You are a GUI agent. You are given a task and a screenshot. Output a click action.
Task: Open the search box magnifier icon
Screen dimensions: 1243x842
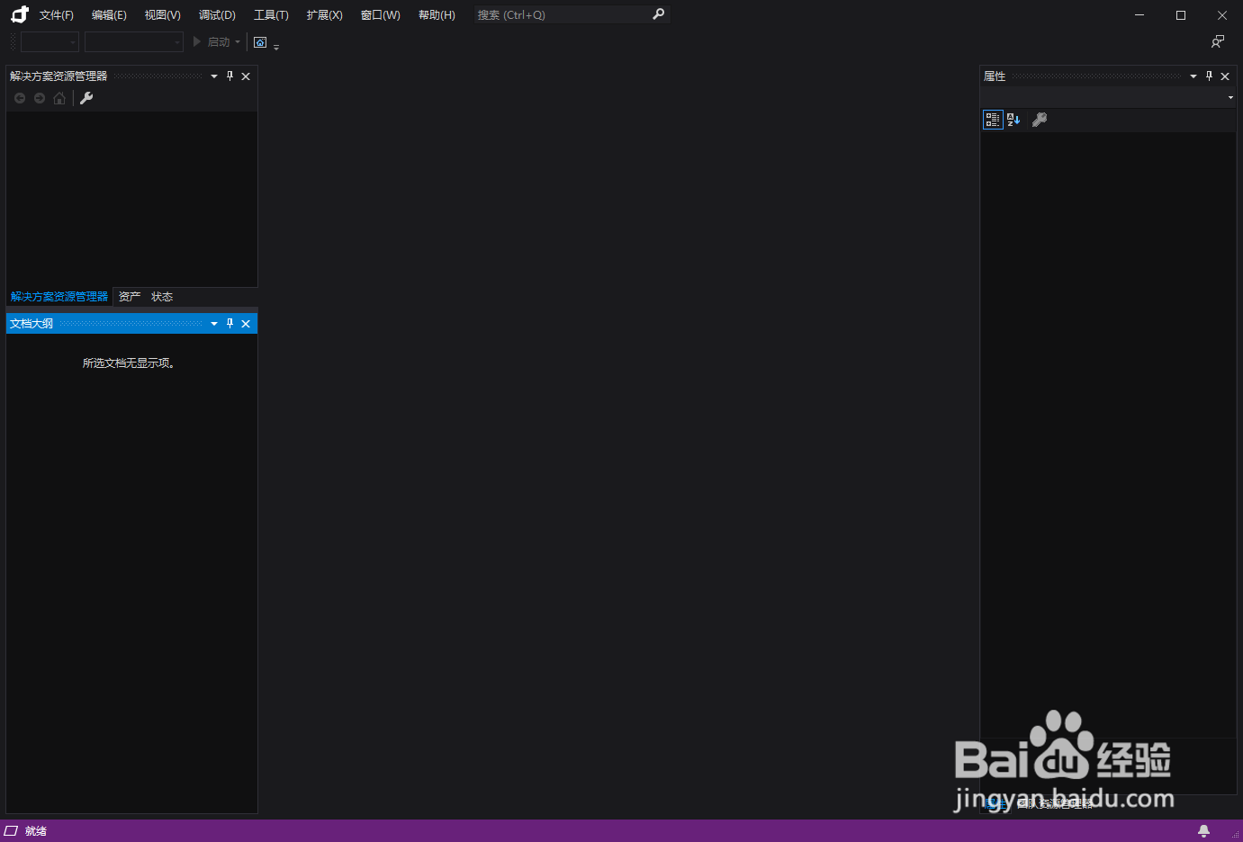658,14
